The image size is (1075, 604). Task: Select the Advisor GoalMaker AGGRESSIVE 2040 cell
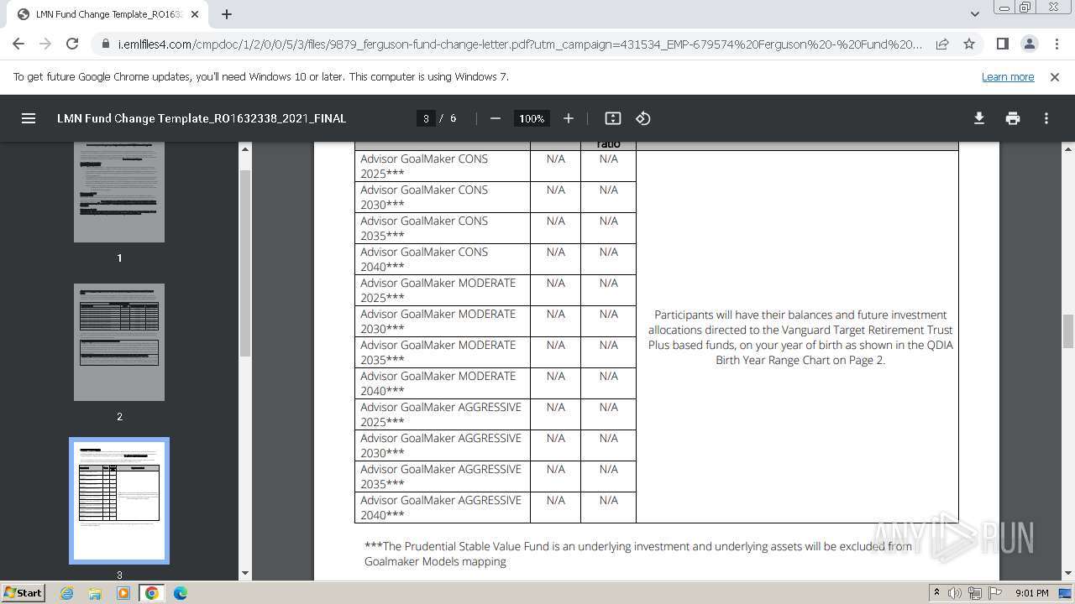[x=443, y=508]
